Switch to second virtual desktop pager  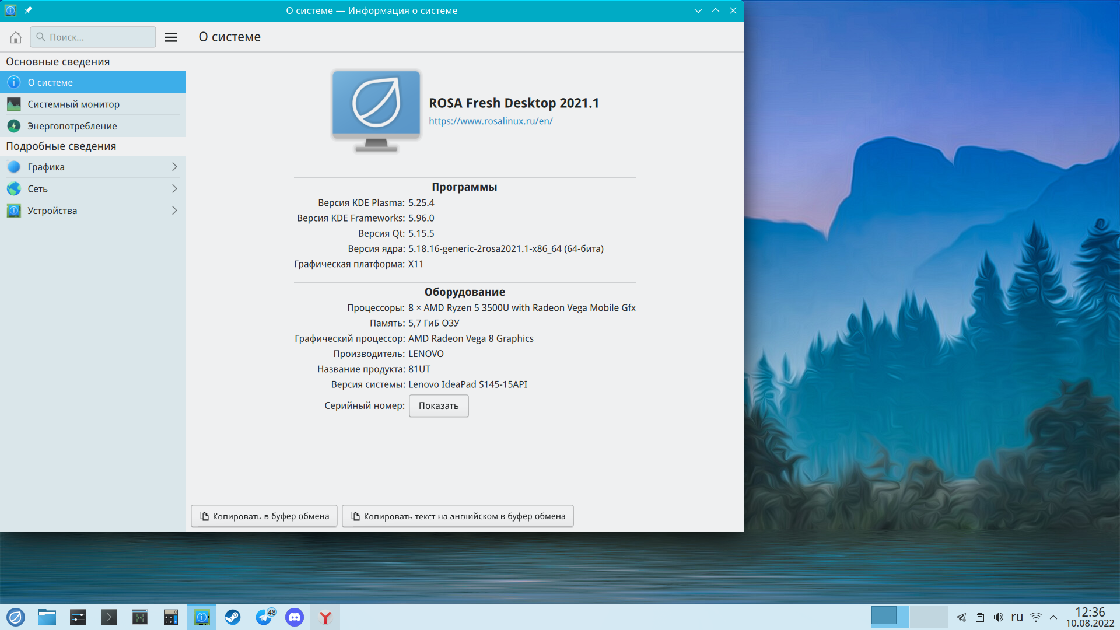[928, 617]
